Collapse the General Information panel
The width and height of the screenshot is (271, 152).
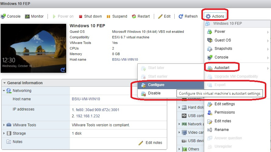pos(4,83)
